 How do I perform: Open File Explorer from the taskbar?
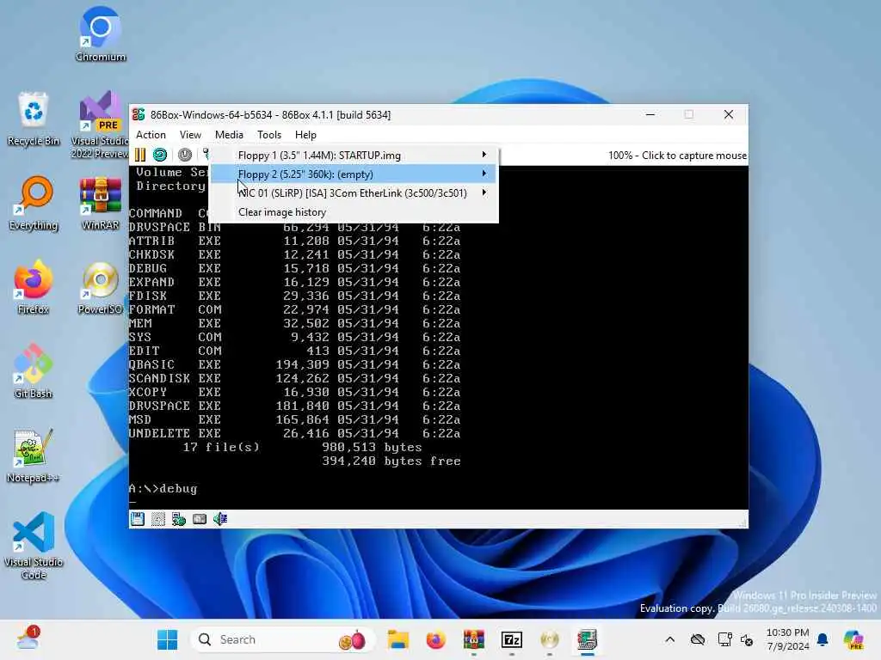coord(398,639)
